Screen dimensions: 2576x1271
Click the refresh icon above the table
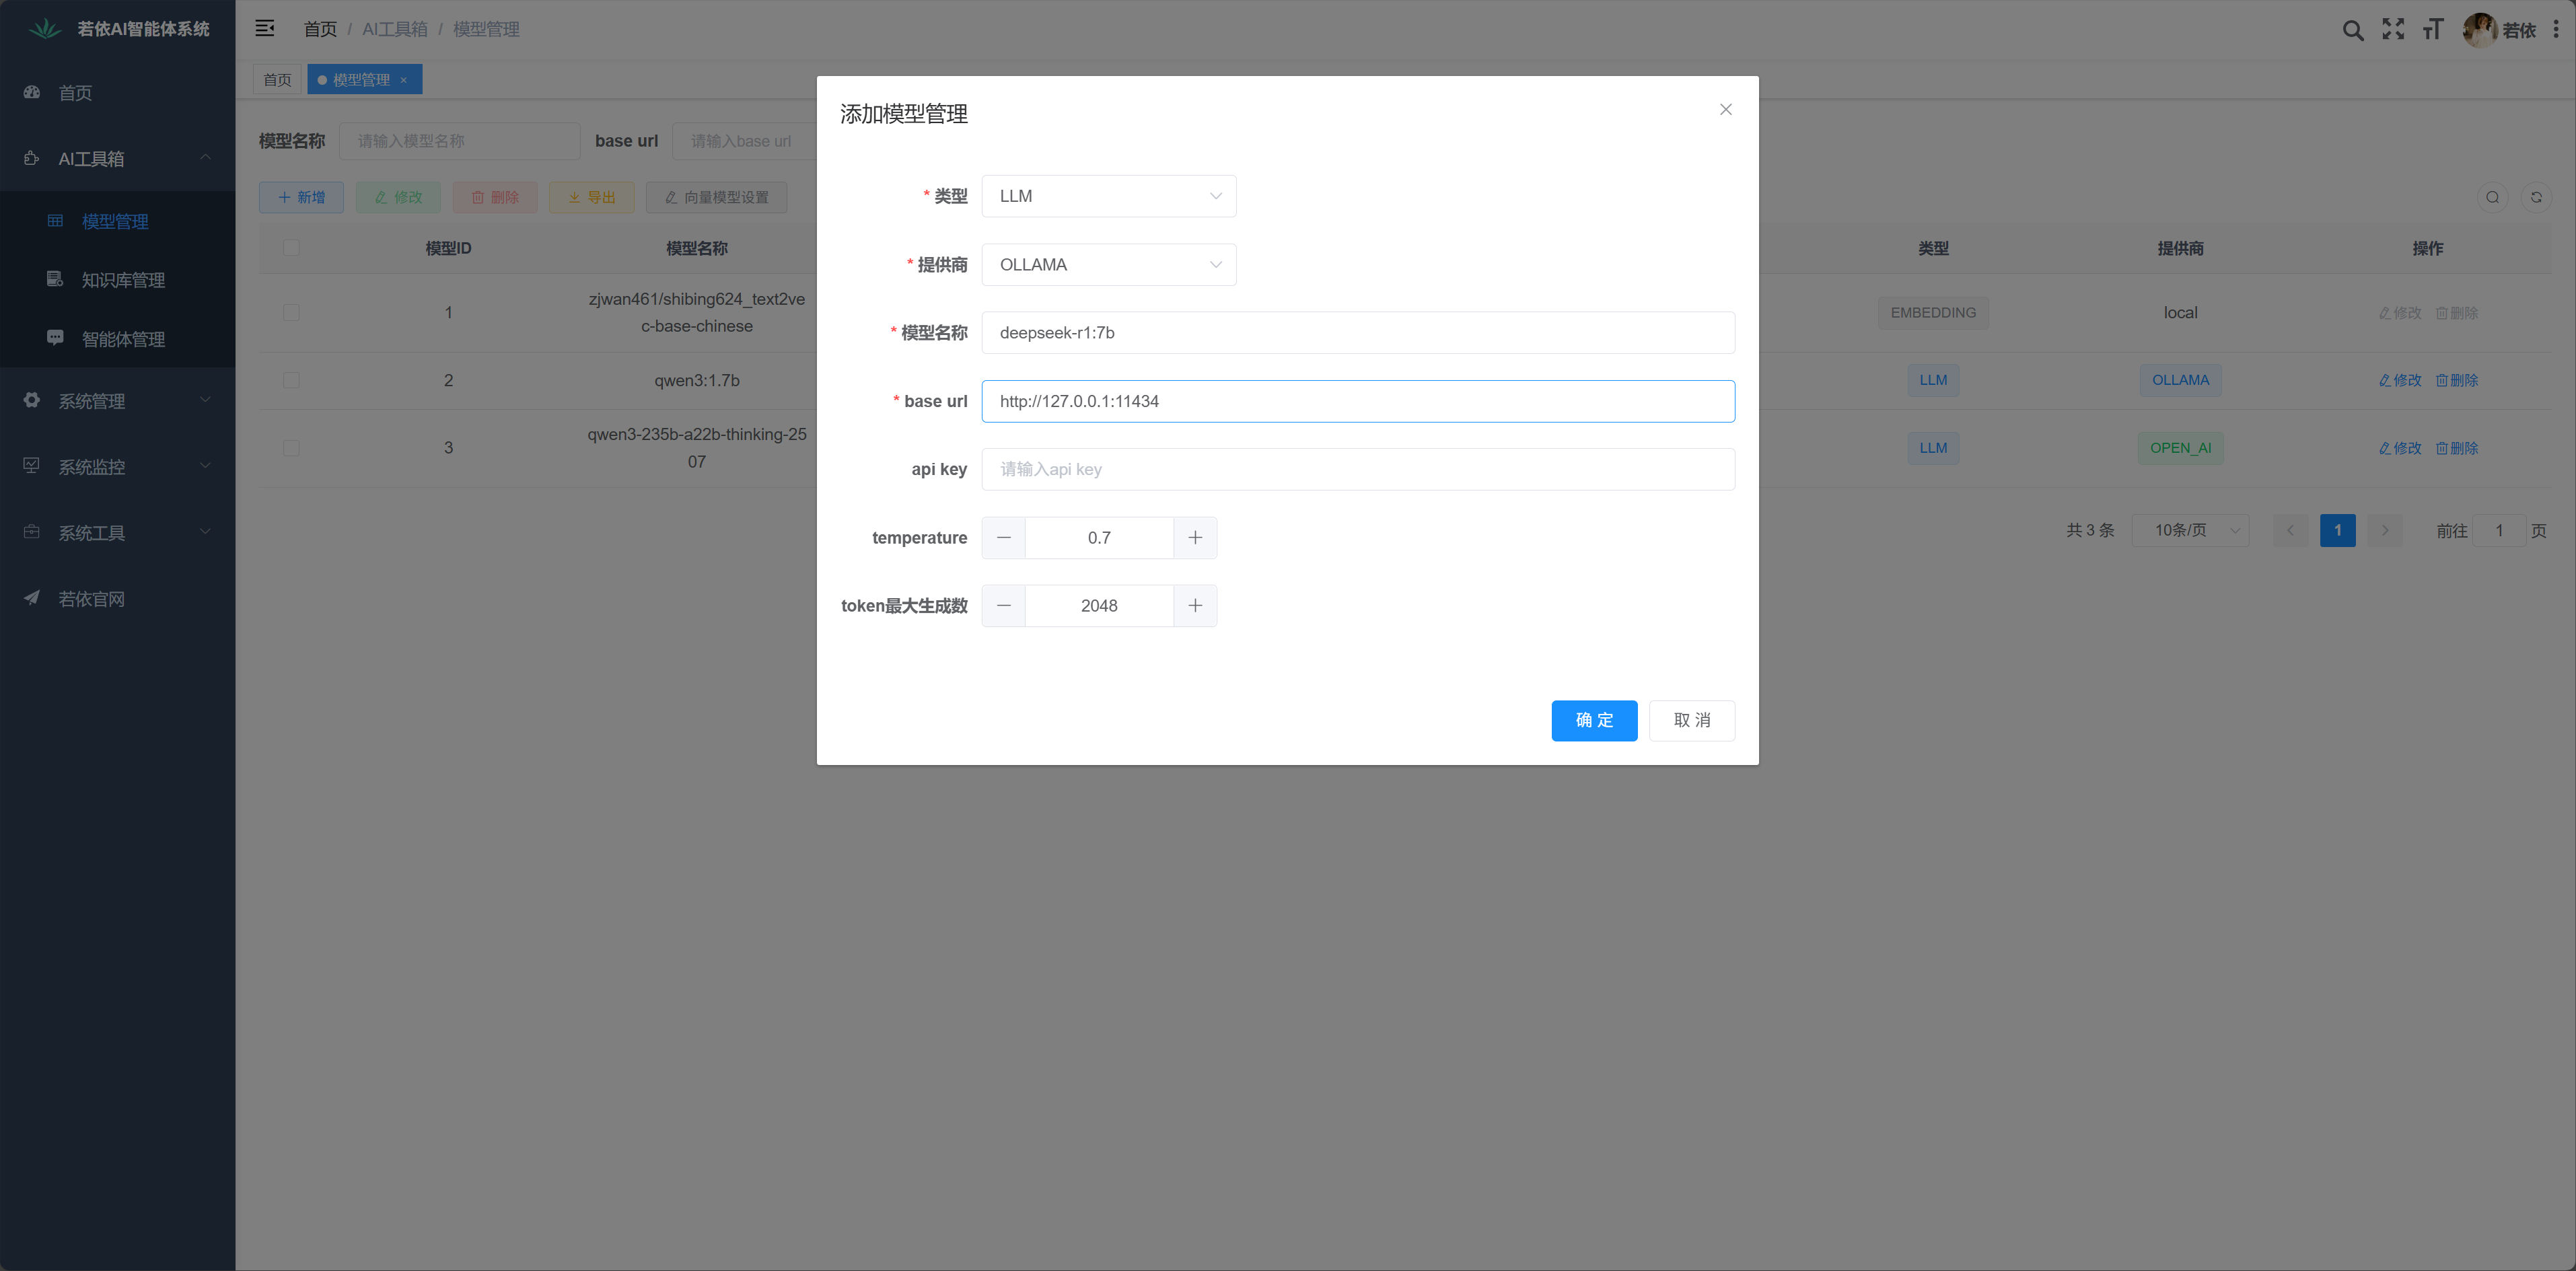[2536, 197]
